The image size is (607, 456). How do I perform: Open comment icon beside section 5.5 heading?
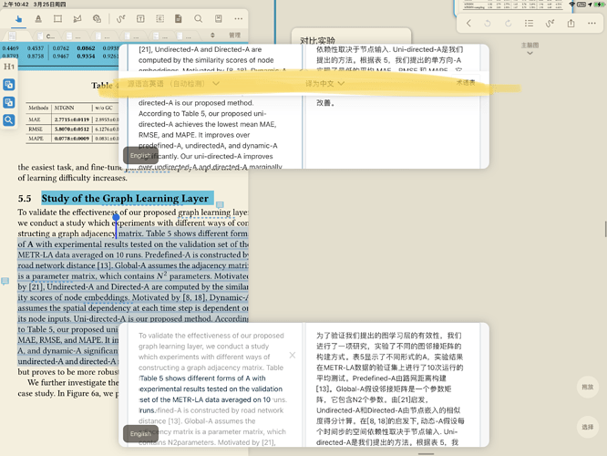coord(220,204)
